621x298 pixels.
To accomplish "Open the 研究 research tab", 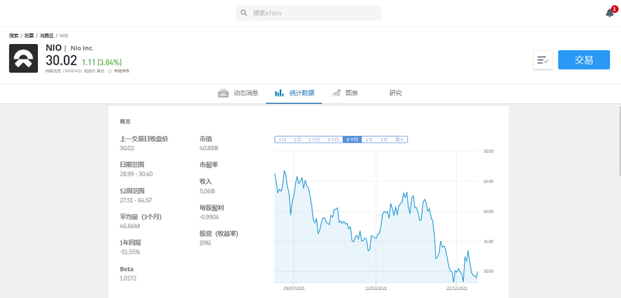I will (x=395, y=93).
